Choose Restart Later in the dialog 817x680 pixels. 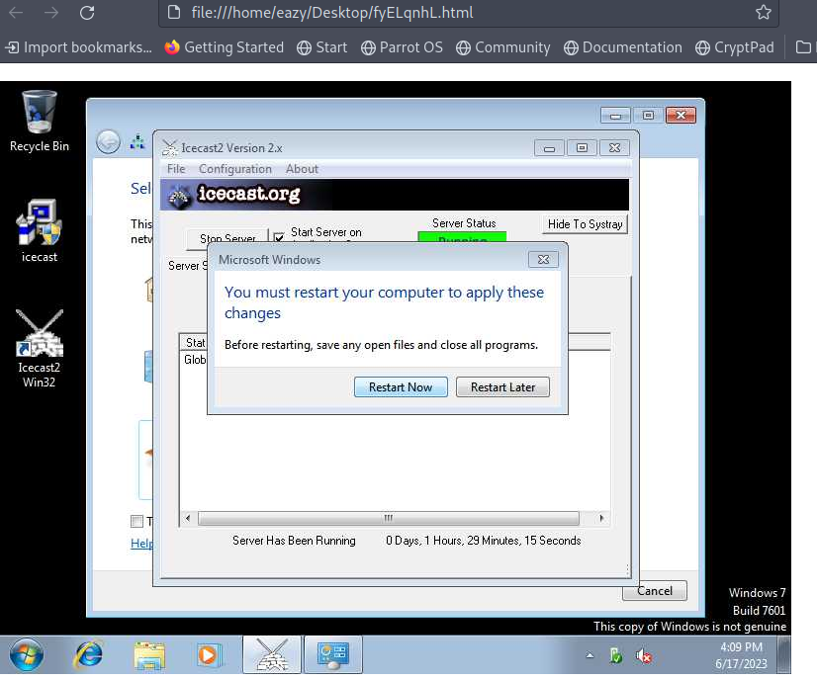[502, 386]
